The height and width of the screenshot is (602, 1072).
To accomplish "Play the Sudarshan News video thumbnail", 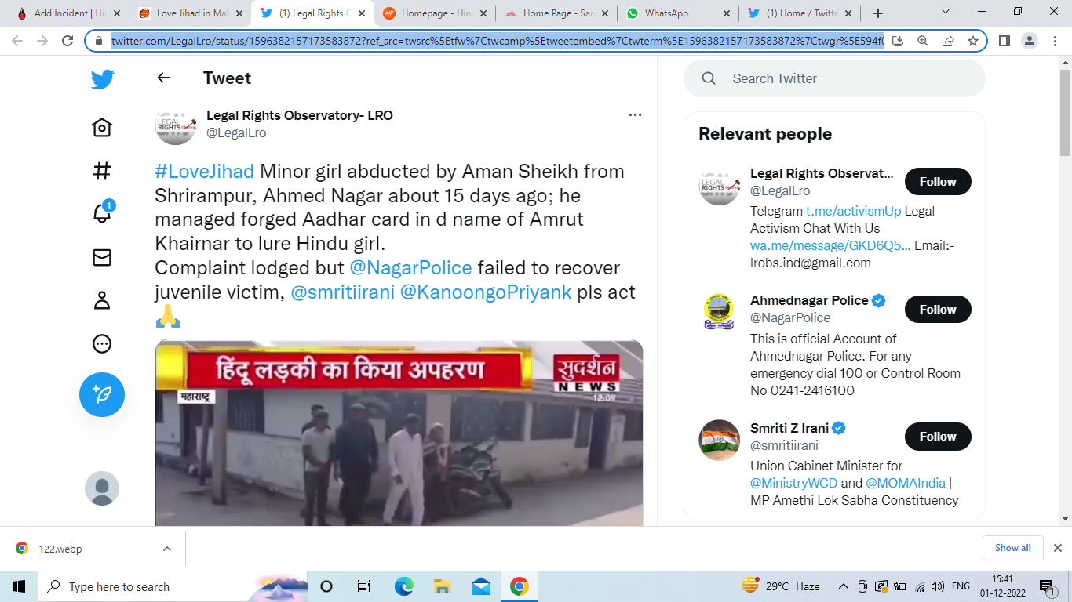I will click(x=399, y=433).
